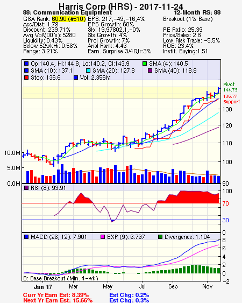Screen dimensions: 242x303
Task: Click the blue Vol legend swatch
Action: click(x=76, y=77)
